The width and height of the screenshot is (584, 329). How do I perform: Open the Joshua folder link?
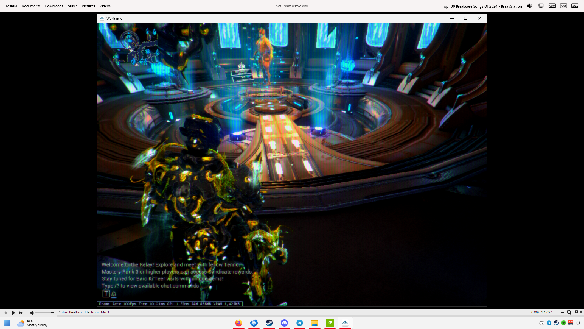click(x=11, y=6)
